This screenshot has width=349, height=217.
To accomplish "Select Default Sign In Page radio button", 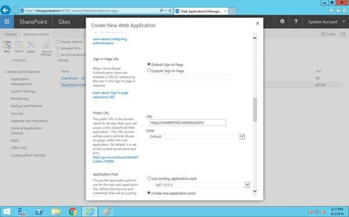I will pos(149,64).
